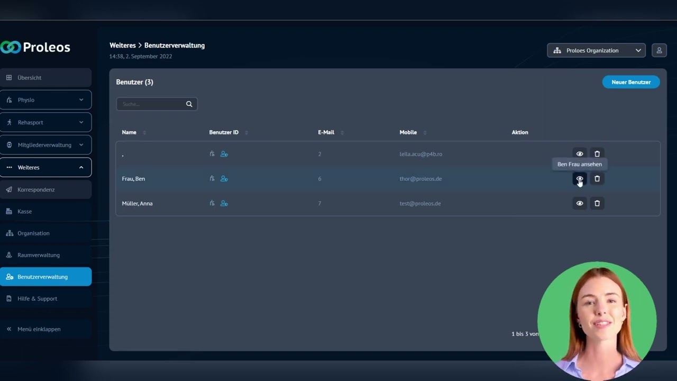Click the Organisation hierarchy icon
Image resolution: width=677 pixels, height=381 pixels.
coord(9,233)
